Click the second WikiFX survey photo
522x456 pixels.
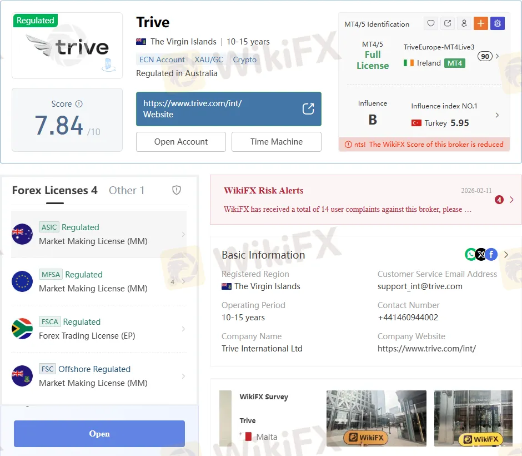[x=473, y=418]
